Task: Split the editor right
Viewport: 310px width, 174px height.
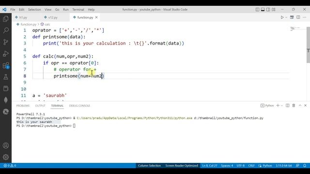Action: [x=298, y=17]
